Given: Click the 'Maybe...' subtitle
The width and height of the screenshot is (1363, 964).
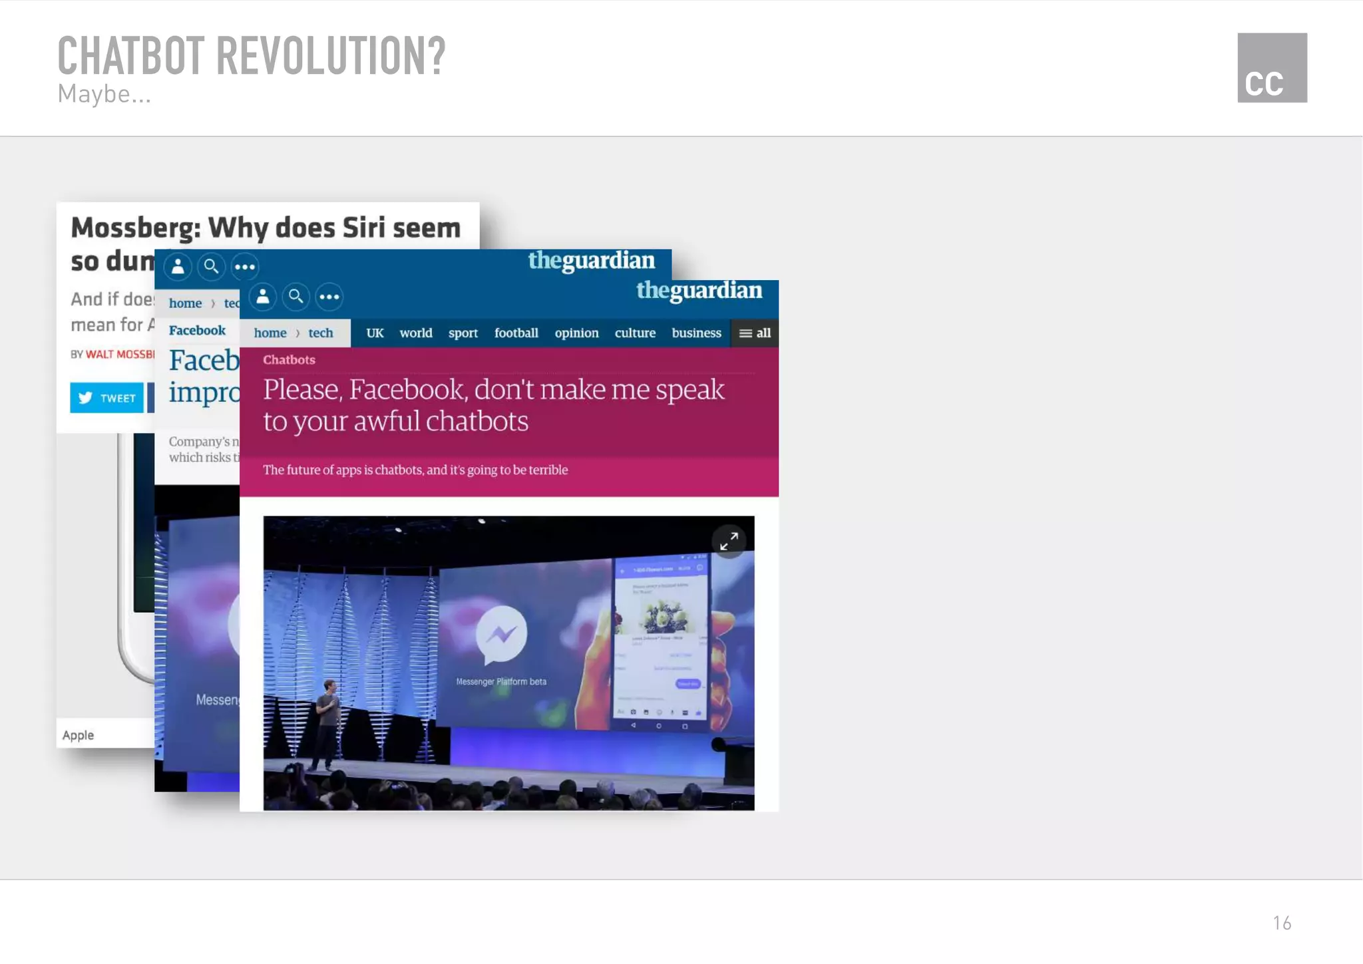Looking at the screenshot, I should point(104,94).
